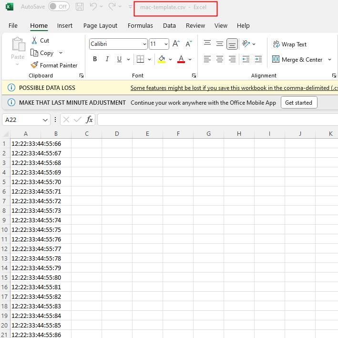The image size is (338, 338).
Task: Switch to the Review tab
Action: [195, 25]
